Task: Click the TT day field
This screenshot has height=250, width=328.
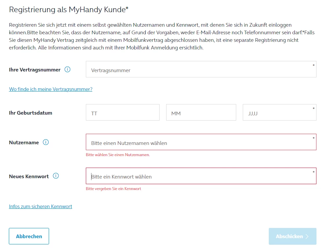Action: click(x=122, y=113)
